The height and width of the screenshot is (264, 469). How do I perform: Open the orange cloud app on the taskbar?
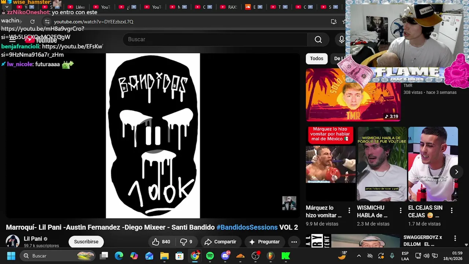pos(240,256)
